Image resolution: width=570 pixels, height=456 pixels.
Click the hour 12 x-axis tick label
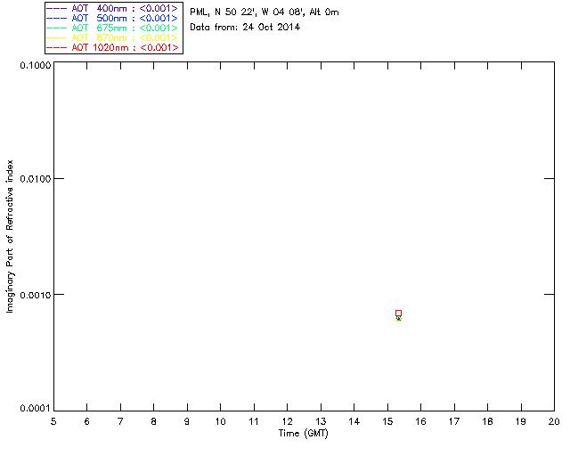(x=287, y=420)
